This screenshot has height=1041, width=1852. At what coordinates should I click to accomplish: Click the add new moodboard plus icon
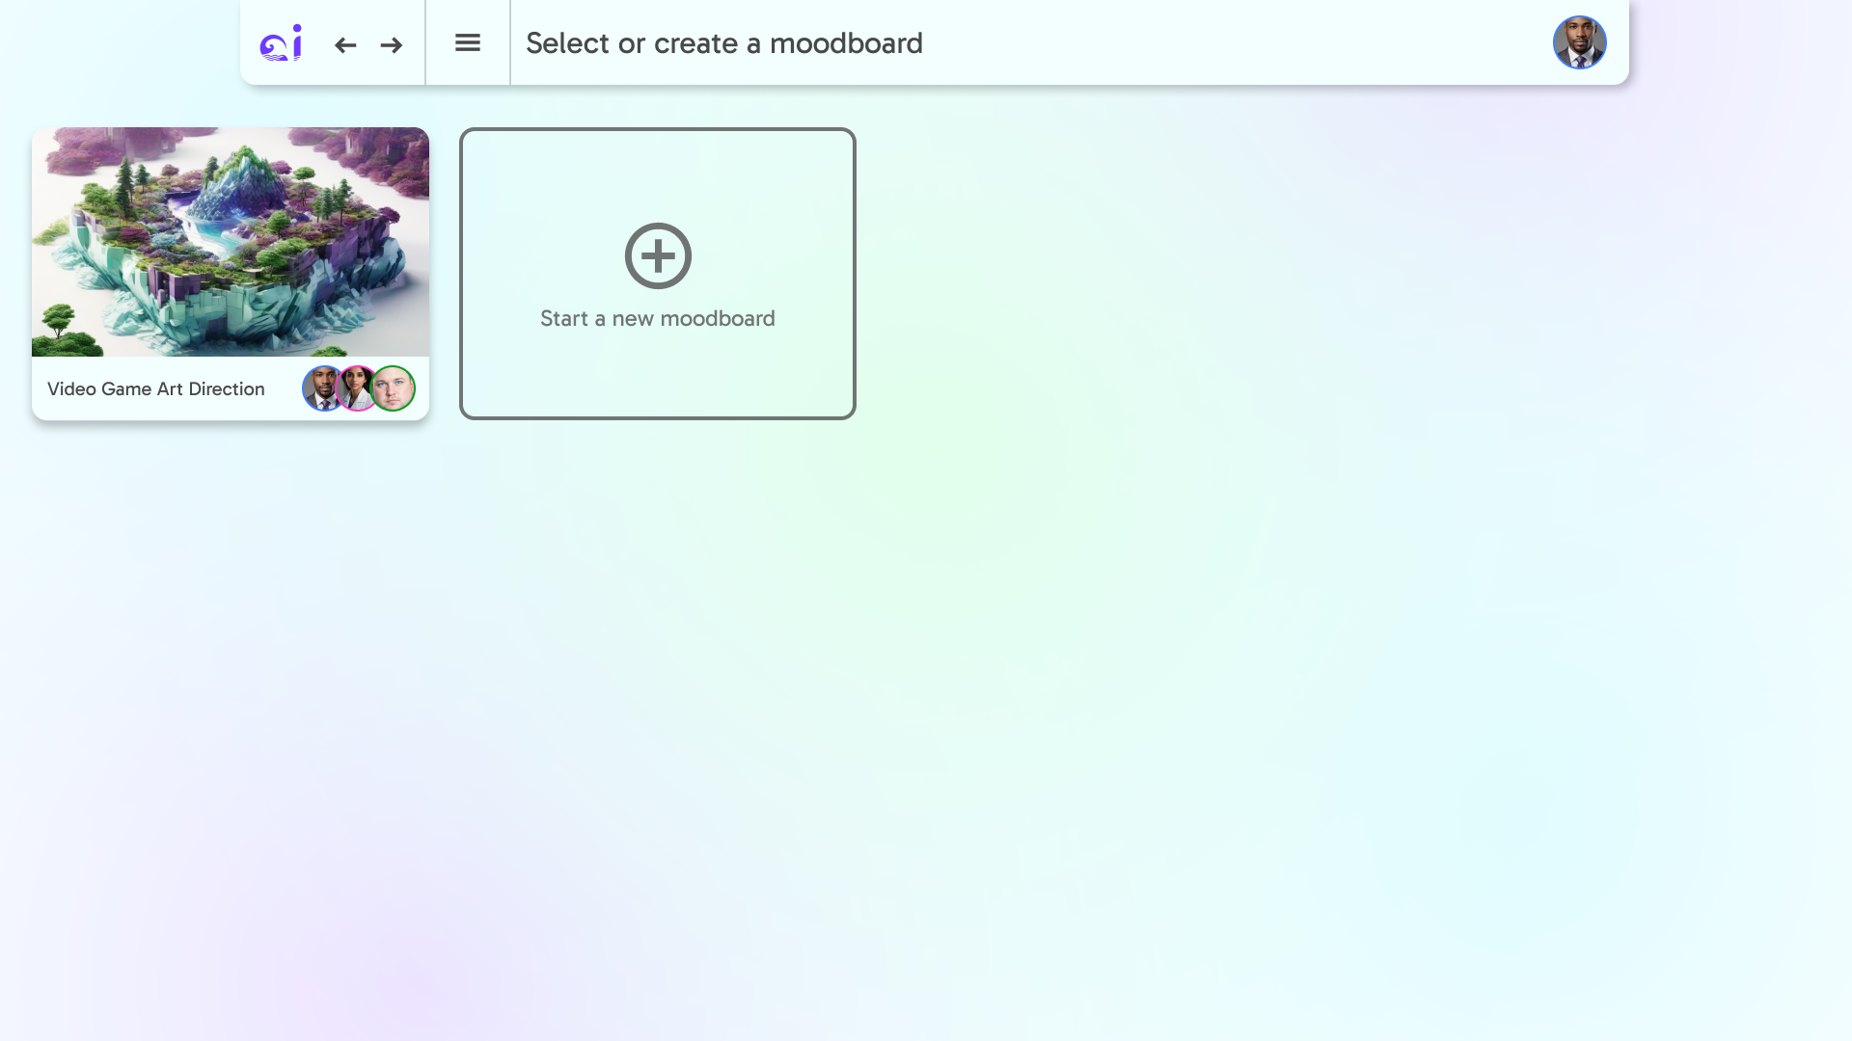tap(658, 255)
